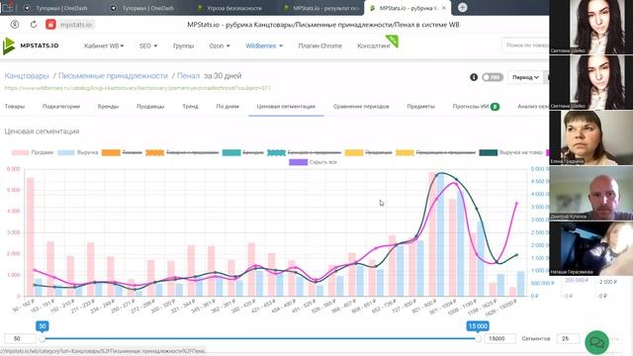Select the Ценовая сегментация tab
Viewport: 633px width, 356px height.
coord(286,107)
